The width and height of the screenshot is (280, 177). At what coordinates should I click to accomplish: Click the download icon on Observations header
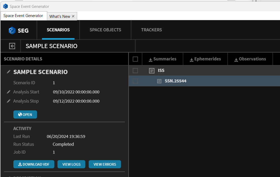coord(236,59)
